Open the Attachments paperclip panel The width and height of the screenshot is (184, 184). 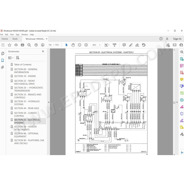click(x=3, y=67)
